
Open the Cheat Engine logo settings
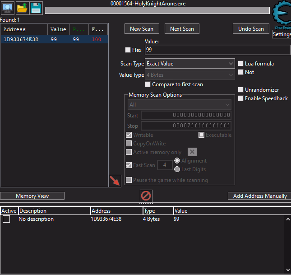(x=282, y=15)
